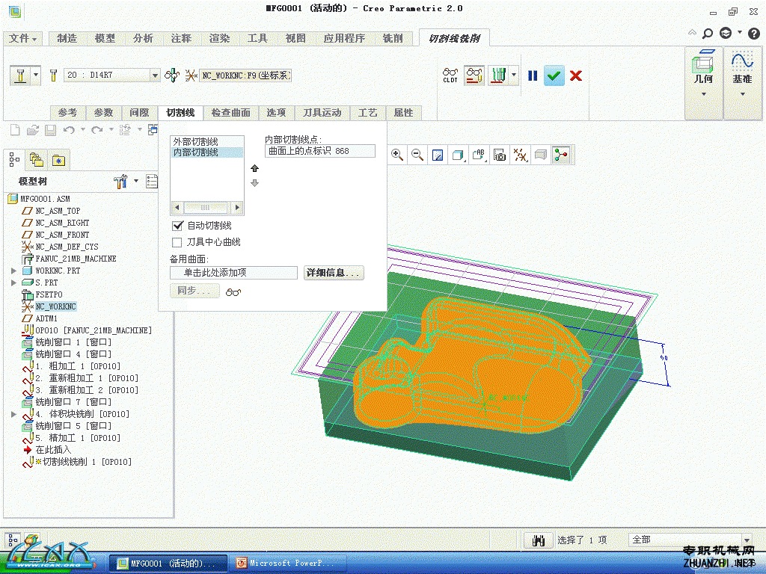Viewport: 766px width, 574px height.
Task: Click the cutline list horizontal scrollbar thumb
Action: (x=205, y=207)
